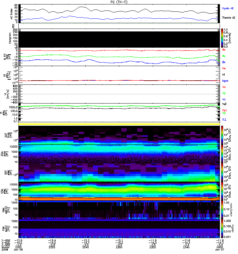
Task: Click the SST electron Eflux color bar
Action: tap(222, 172)
